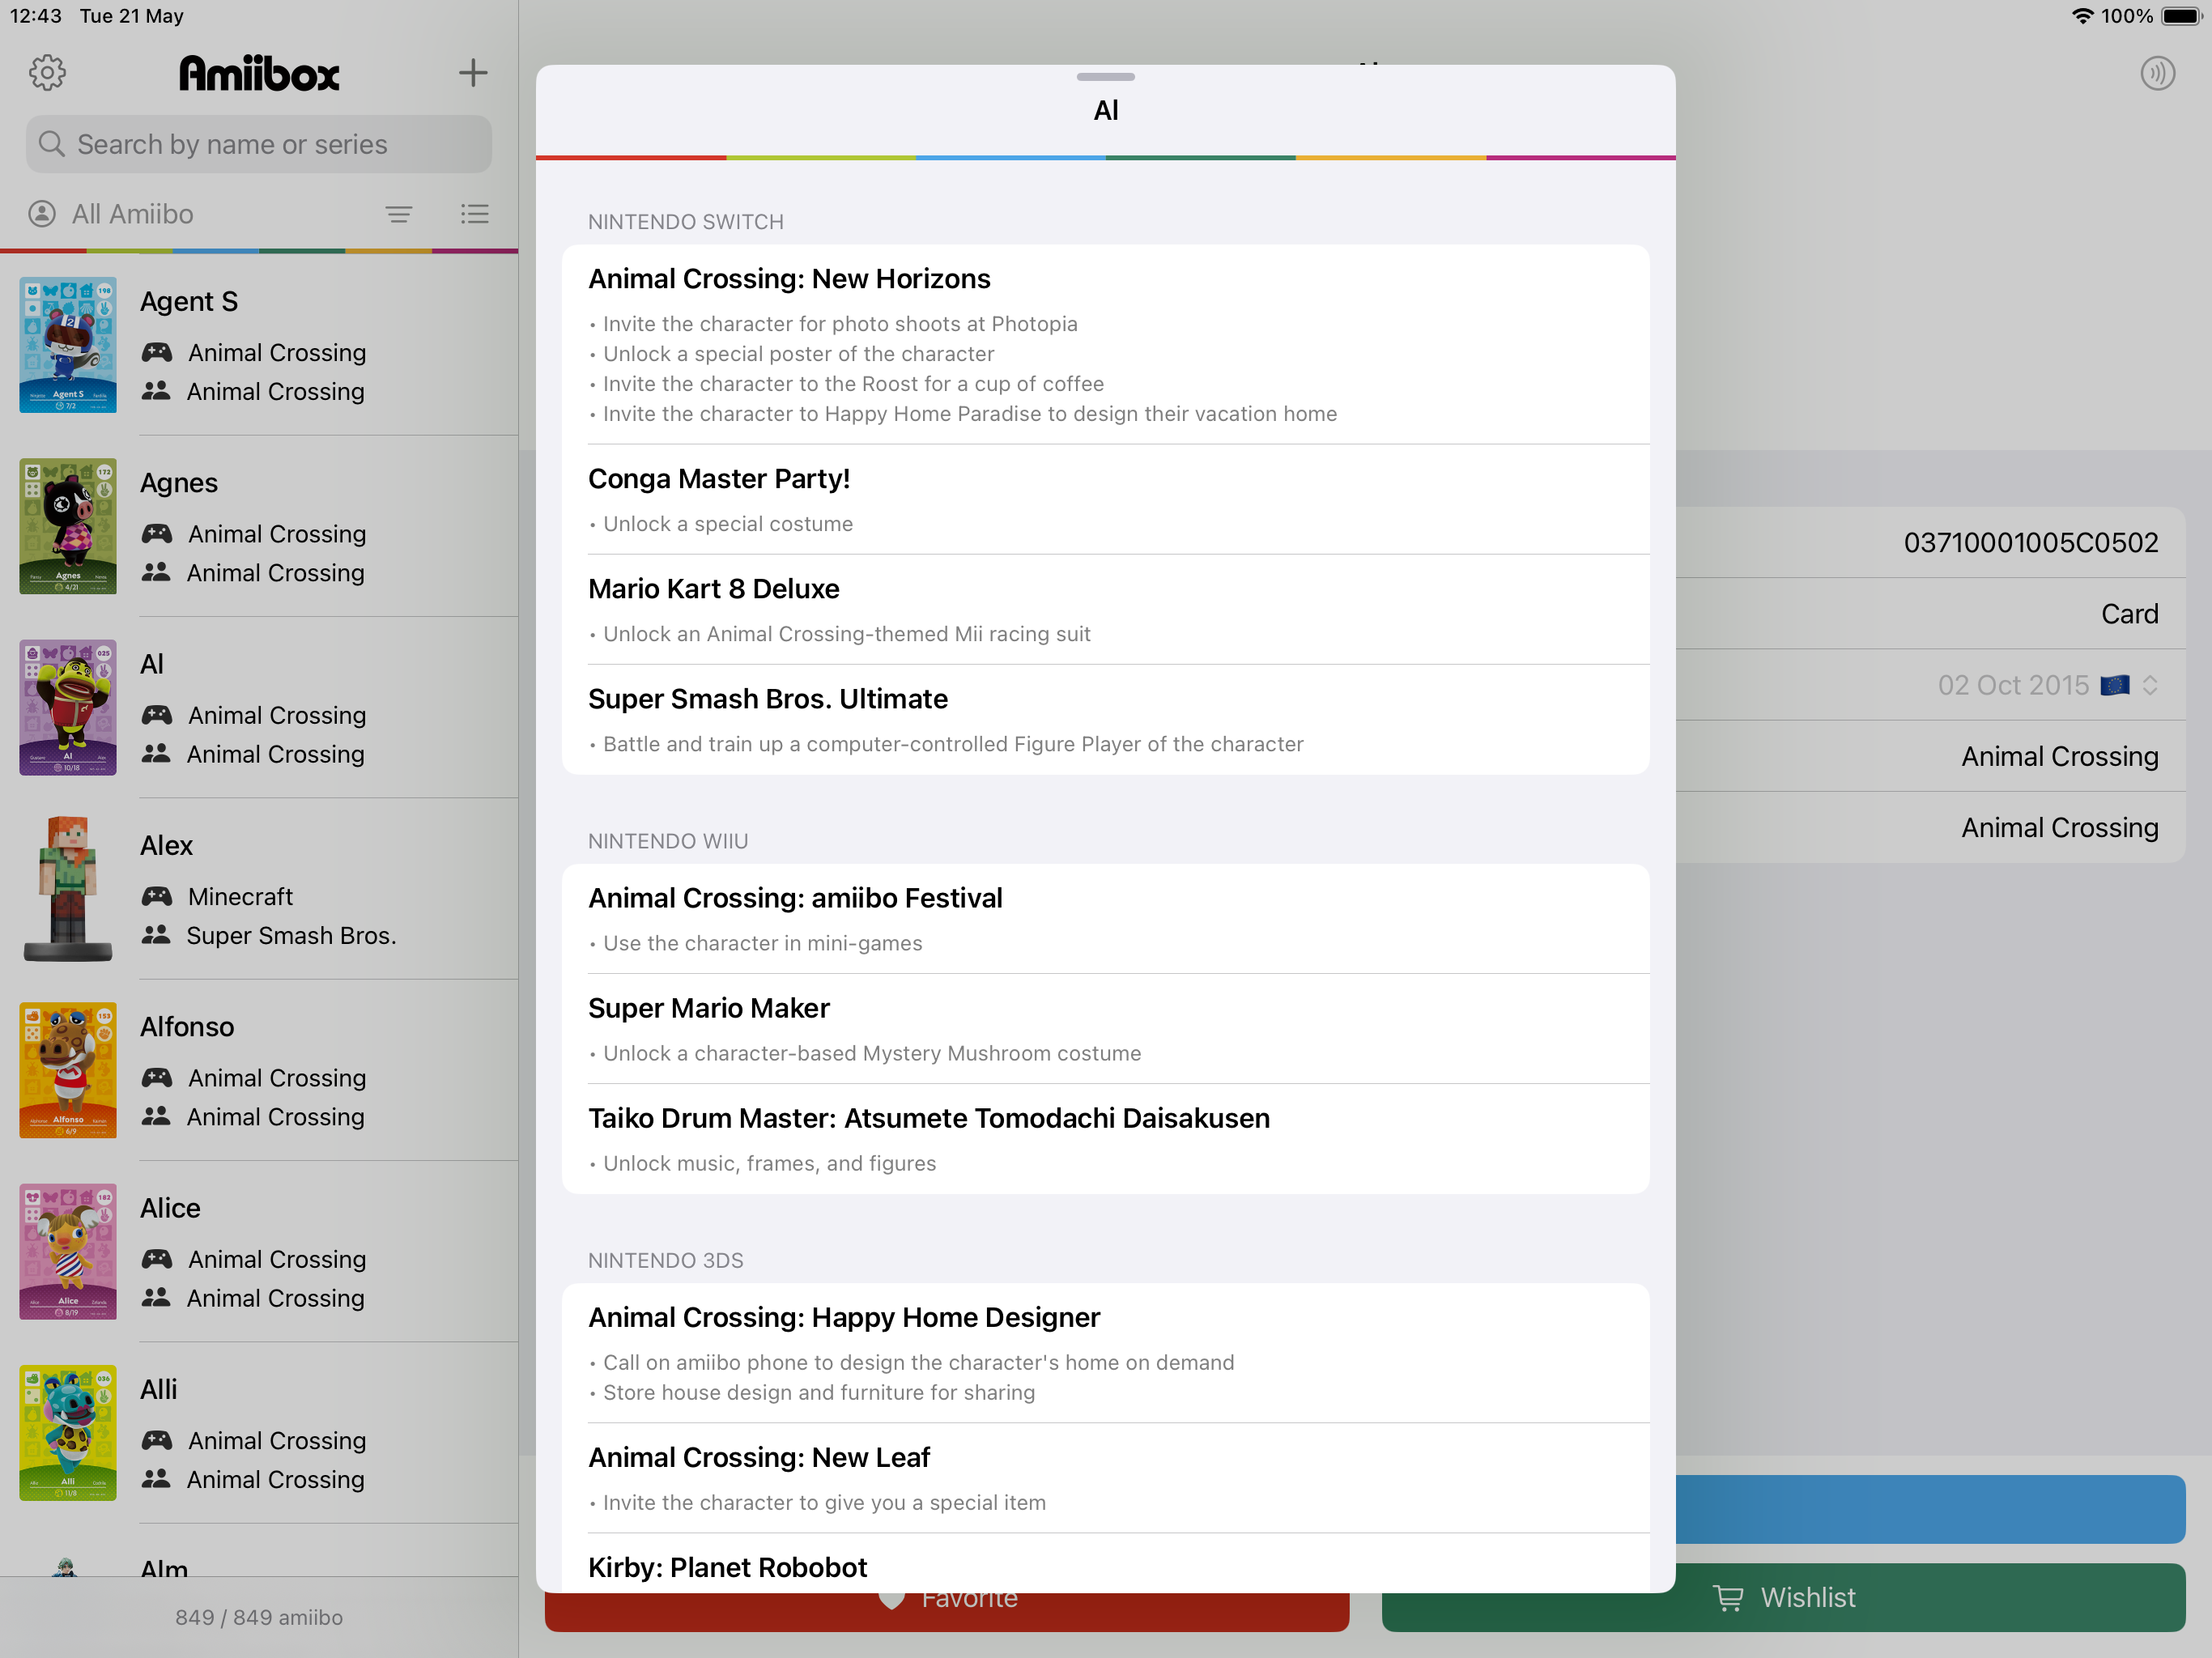Open Conga Master Party! entry
This screenshot has width=2212, height=1658.
1105,500
